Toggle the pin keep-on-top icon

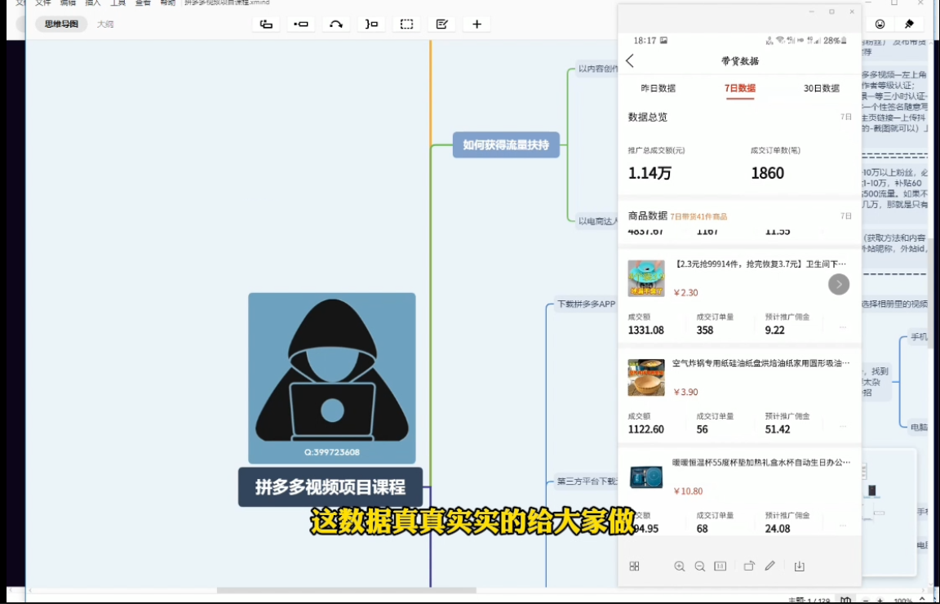click(x=909, y=25)
